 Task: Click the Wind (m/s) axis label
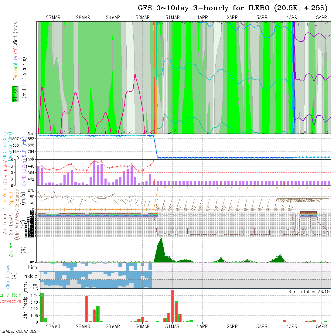click(15, 32)
